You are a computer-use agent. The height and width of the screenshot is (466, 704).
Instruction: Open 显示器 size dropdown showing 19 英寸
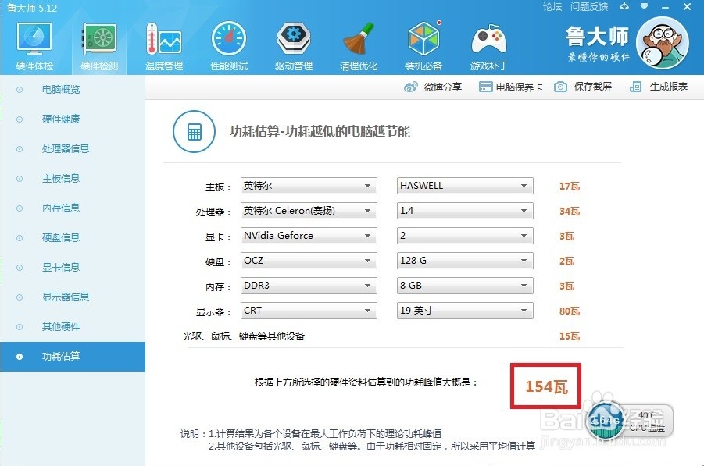[465, 311]
